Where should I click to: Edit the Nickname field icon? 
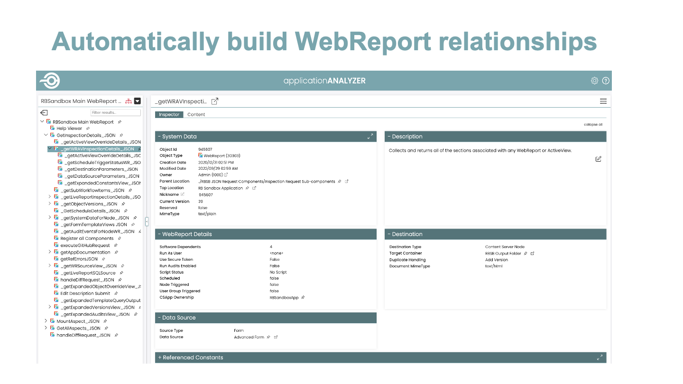(x=183, y=194)
